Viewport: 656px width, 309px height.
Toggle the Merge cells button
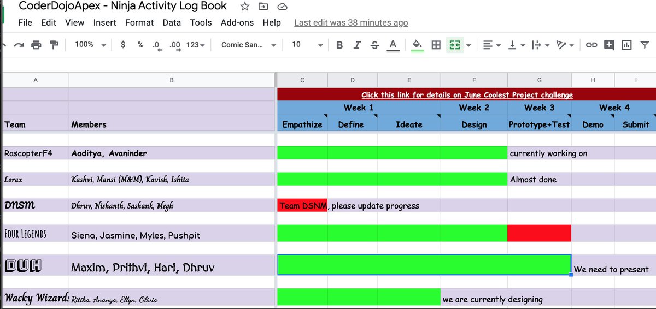point(454,45)
